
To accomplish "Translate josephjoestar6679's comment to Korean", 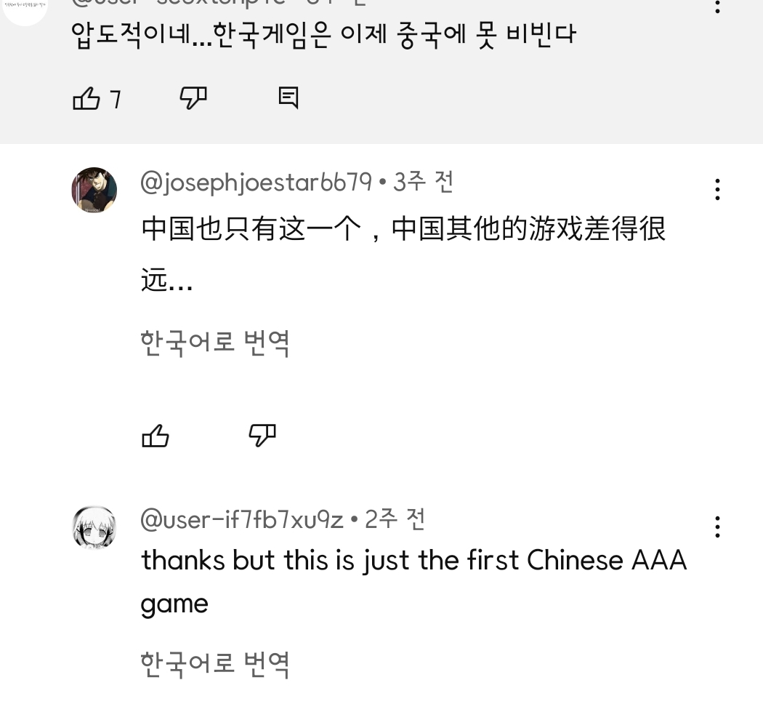I will tap(215, 342).
